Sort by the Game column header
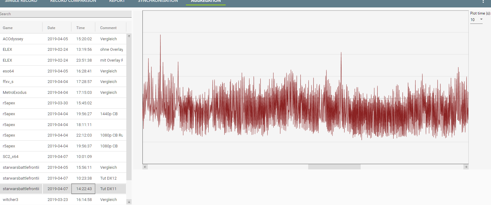 [8, 28]
